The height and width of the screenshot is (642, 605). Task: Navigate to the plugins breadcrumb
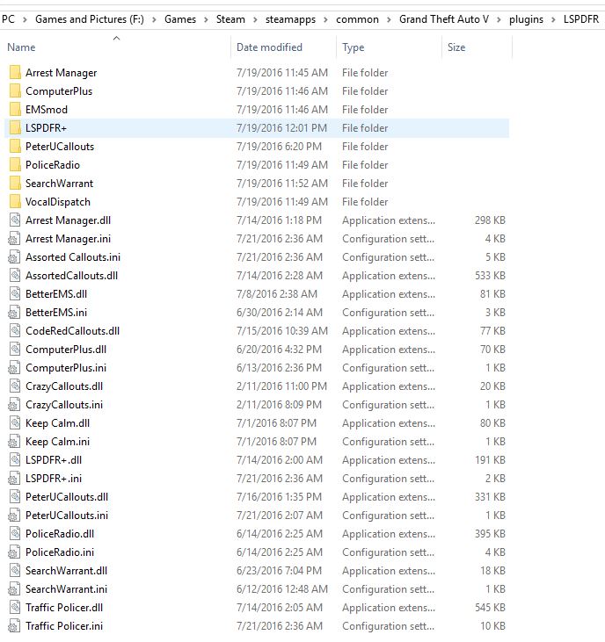(526, 19)
